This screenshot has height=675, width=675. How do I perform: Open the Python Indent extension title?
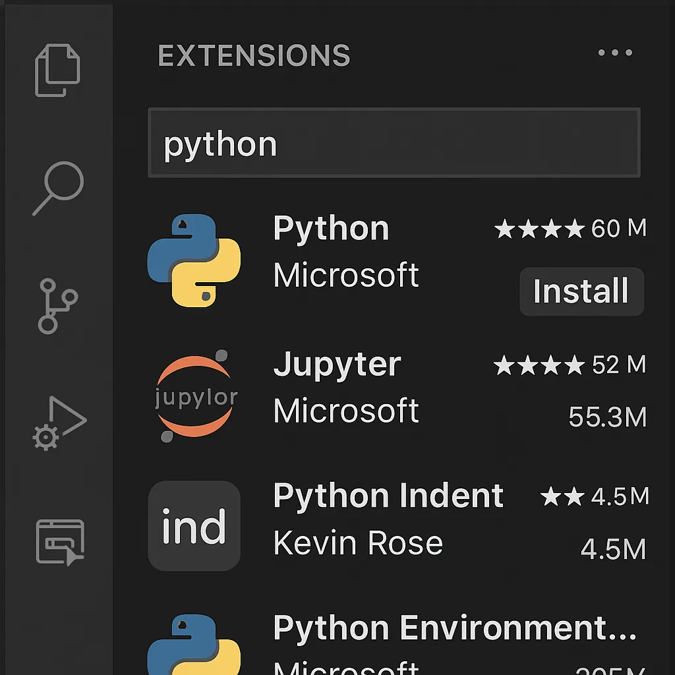pos(388,496)
